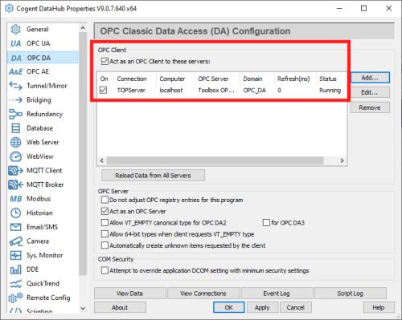Open the Web Server globe icon
The image size is (402, 320).
(15, 142)
